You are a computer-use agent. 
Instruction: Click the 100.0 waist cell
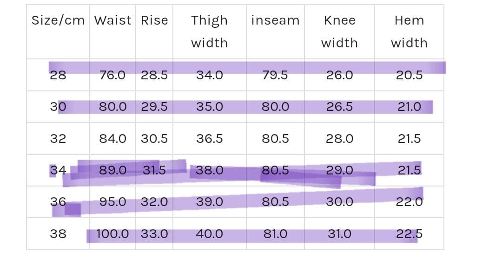coord(112,234)
